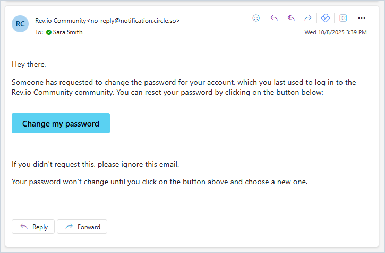Click the "Hey there," greeting line
This screenshot has width=385, height=253.
[x=29, y=65]
